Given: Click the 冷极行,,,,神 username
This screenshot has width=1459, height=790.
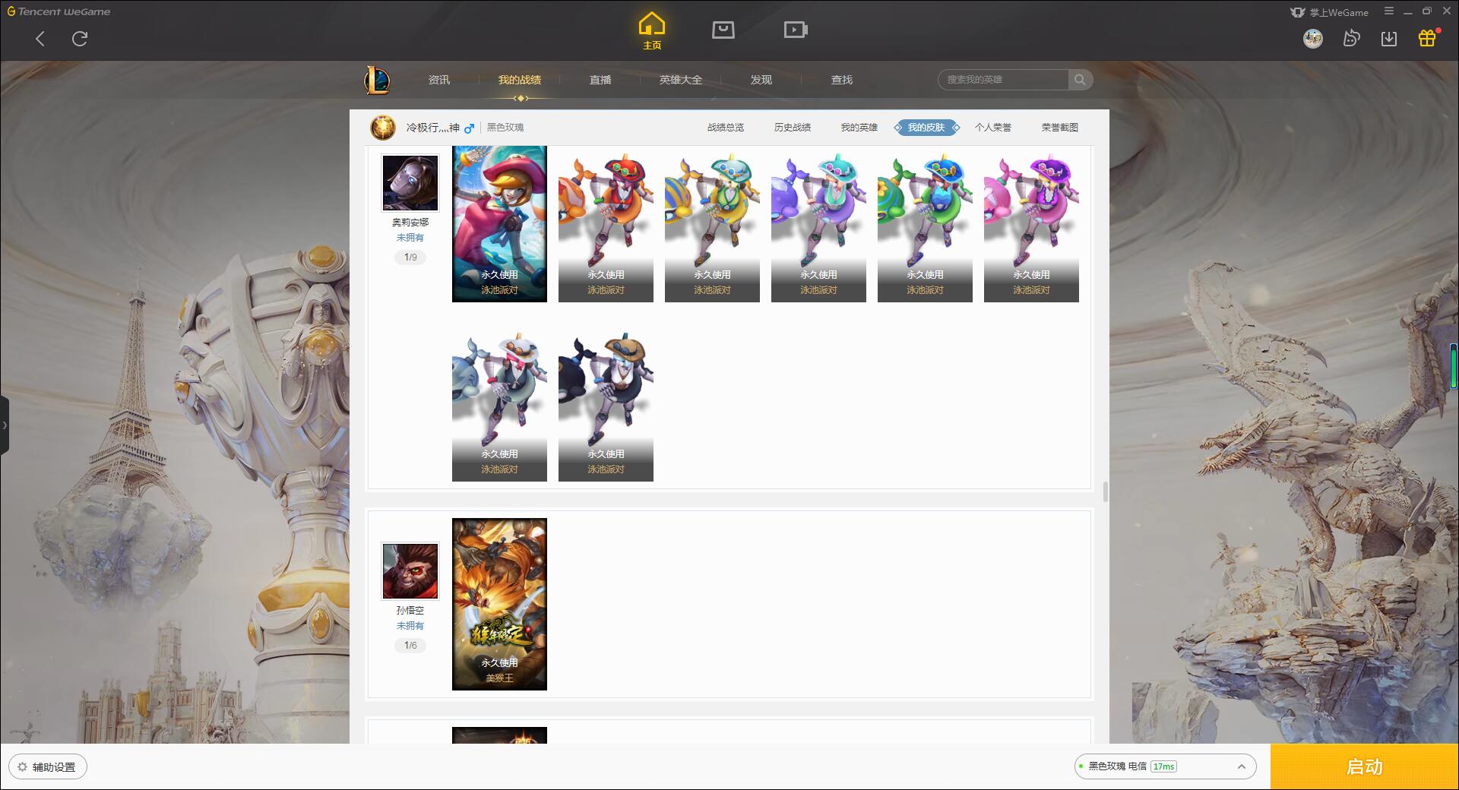Looking at the screenshot, I should [x=432, y=128].
